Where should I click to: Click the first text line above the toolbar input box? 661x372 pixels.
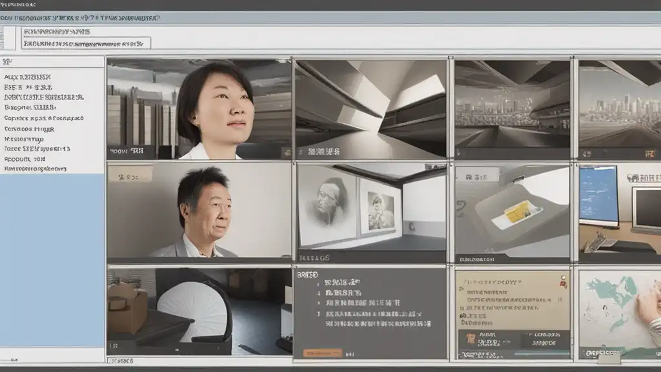57,31
